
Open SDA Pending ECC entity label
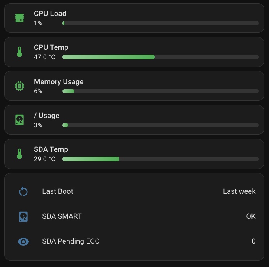point(71,241)
